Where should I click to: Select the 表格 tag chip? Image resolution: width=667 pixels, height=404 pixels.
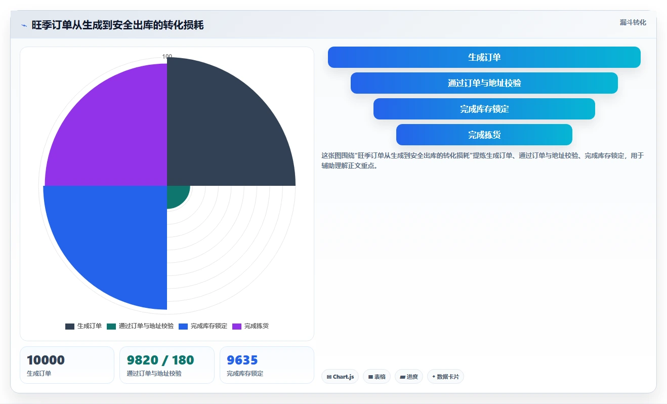(x=377, y=377)
